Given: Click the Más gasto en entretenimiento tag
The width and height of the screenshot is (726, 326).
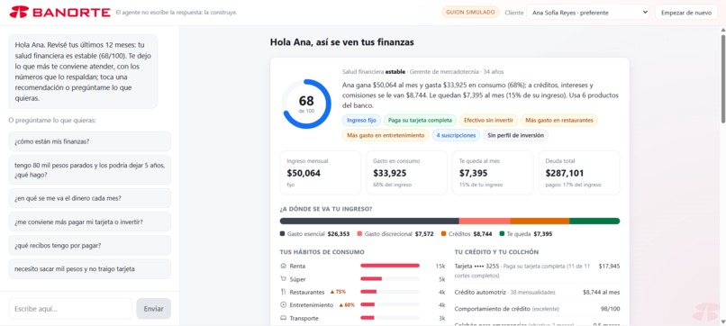Looking at the screenshot, I should tap(386, 135).
